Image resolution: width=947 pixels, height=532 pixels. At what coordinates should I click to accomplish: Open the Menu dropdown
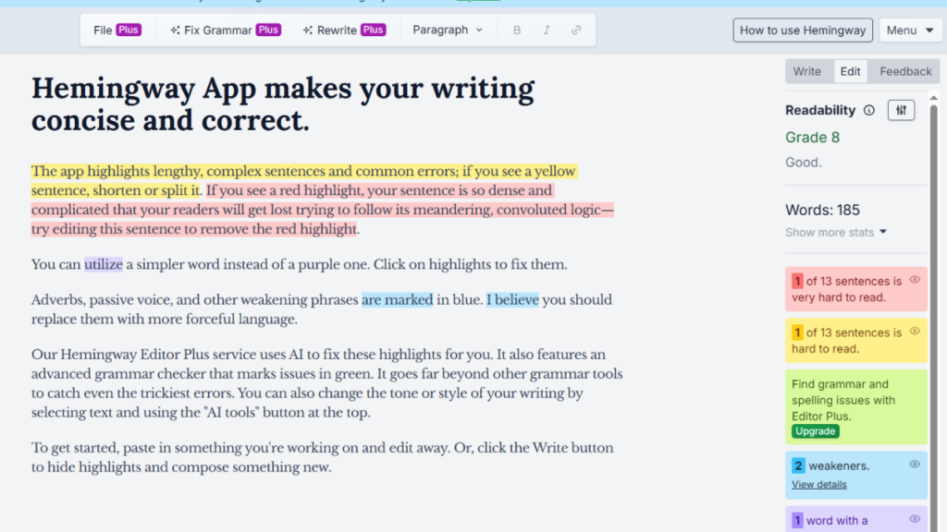point(910,30)
